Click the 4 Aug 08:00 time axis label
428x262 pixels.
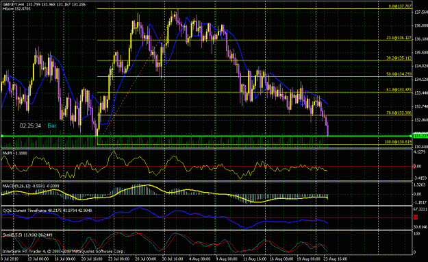pyautogui.click(x=200, y=259)
